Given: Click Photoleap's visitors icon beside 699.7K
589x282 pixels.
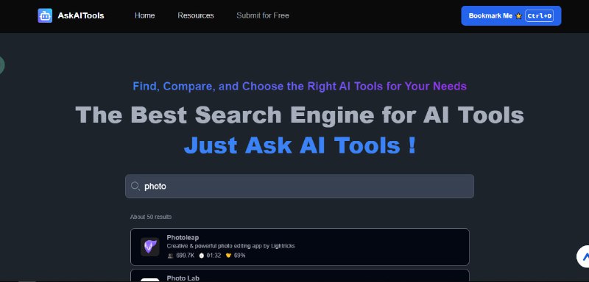Looking at the screenshot, I should [171, 256].
